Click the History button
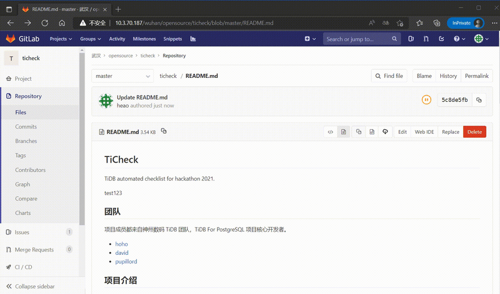Screen dimensions: 500x294 pos(448,76)
